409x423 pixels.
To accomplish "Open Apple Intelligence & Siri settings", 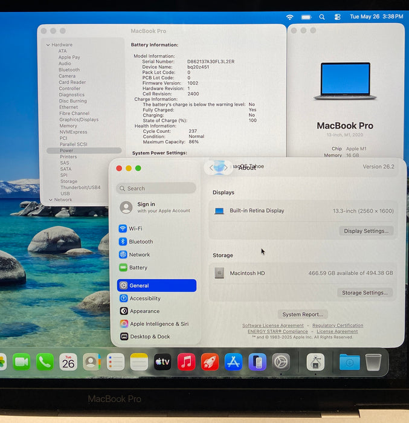I will pyautogui.click(x=156, y=324).
